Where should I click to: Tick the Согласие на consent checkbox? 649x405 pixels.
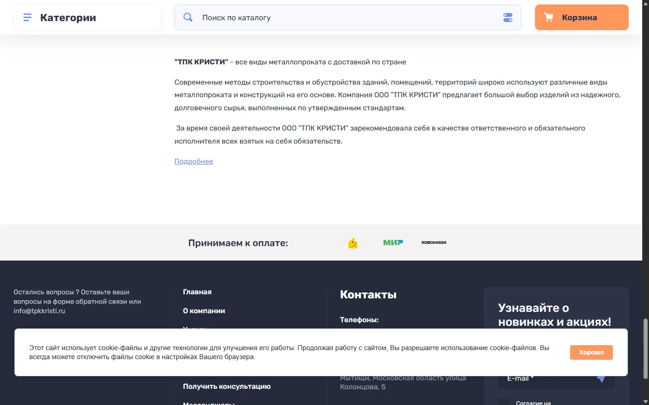coord(503,402)
